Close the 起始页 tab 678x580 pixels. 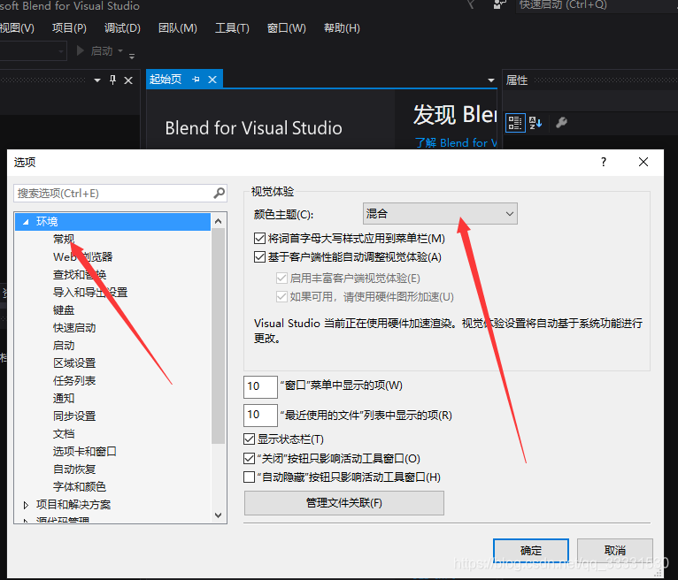click(x=212, y=80)
